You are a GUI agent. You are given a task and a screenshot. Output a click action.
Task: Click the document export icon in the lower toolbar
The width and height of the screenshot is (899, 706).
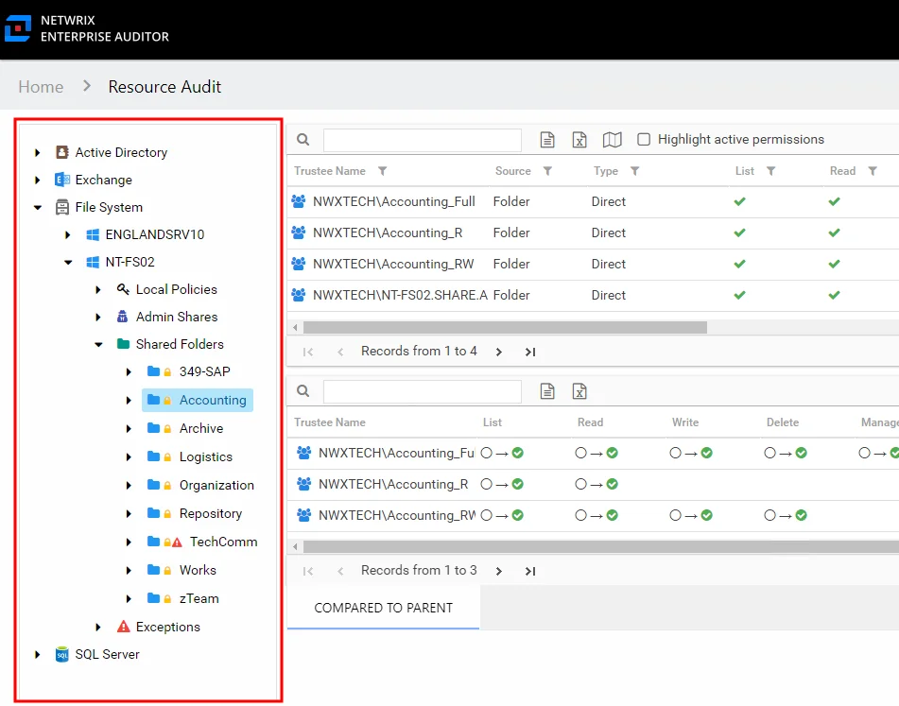click(547, 391)
